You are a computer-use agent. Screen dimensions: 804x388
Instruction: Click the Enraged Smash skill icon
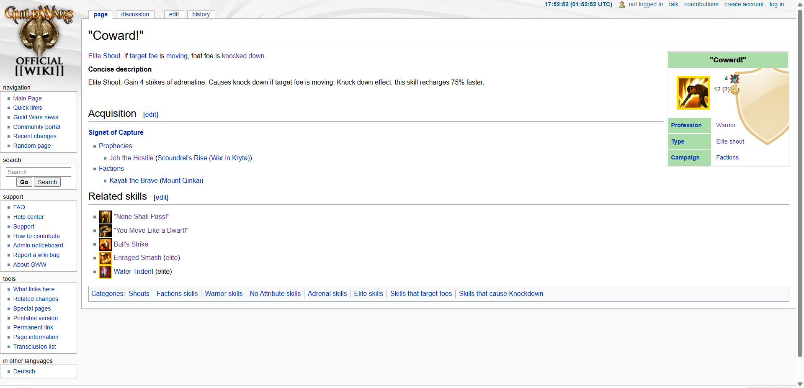105,258
